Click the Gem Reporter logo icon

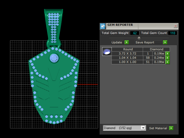pos(103,26)
